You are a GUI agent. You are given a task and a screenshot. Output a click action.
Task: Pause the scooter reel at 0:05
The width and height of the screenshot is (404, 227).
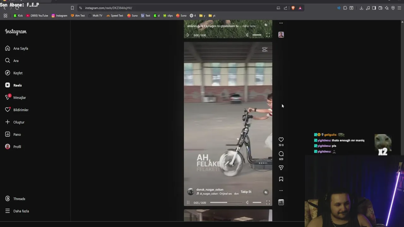pos(188,203)
